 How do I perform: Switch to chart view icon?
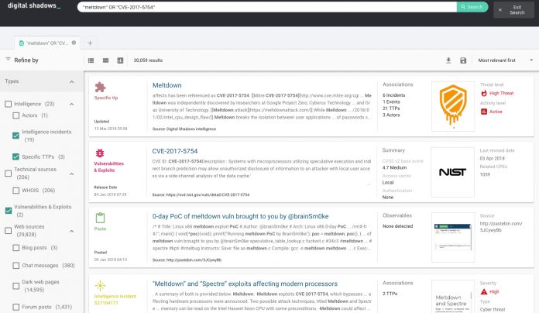click(x=120, y=60)
